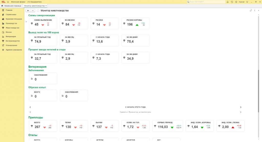Open the Сервис-период indicator card

tap(168, 126)
